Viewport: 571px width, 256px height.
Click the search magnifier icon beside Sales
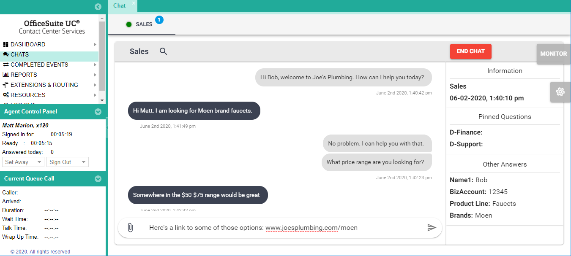coord(164,51)
